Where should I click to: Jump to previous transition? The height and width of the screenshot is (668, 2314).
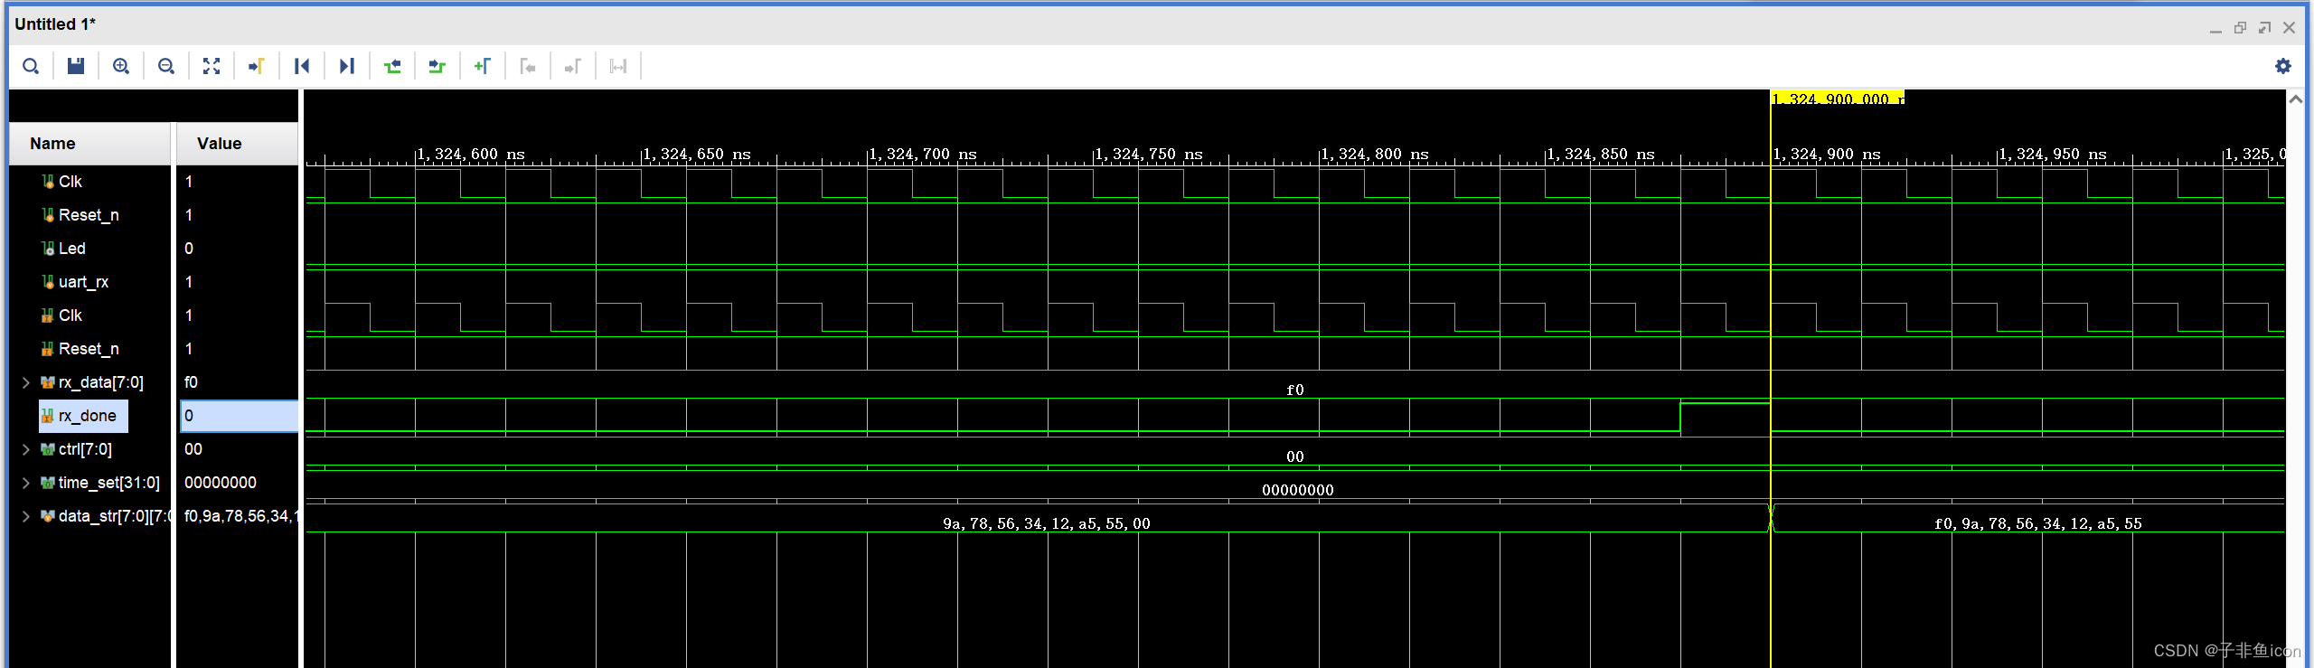click(x=392, y=66)
